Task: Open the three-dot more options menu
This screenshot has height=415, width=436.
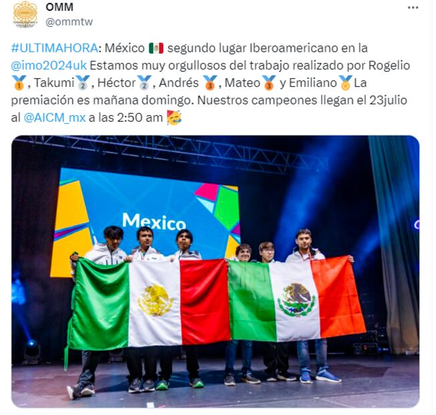Action: [x=413, y=8]
